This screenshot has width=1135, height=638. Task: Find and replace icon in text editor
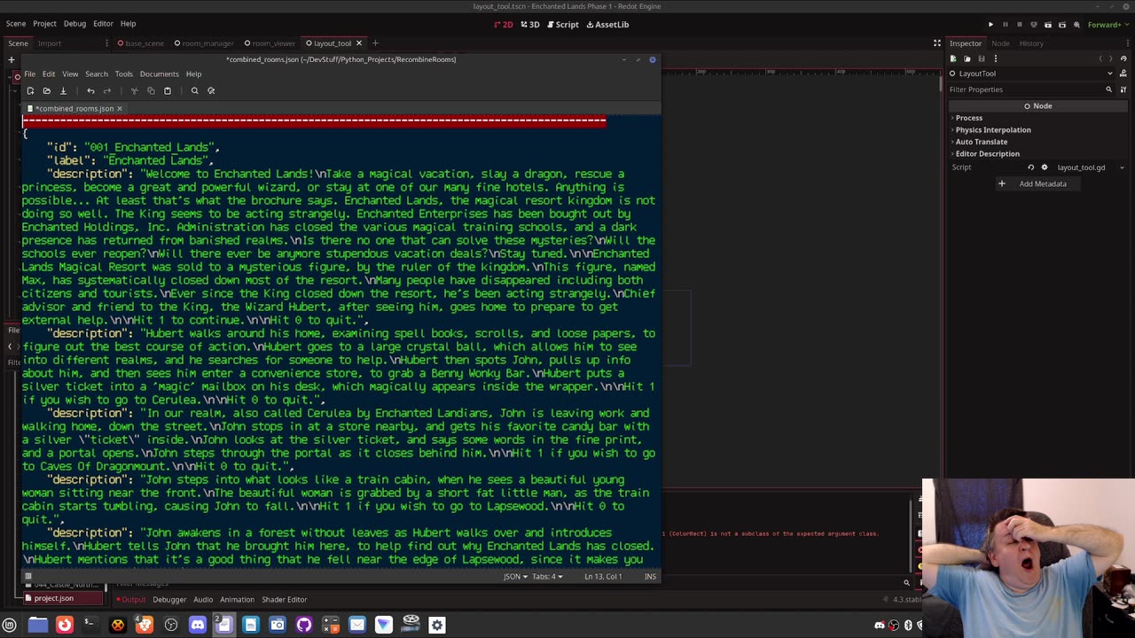click(210, 90)
